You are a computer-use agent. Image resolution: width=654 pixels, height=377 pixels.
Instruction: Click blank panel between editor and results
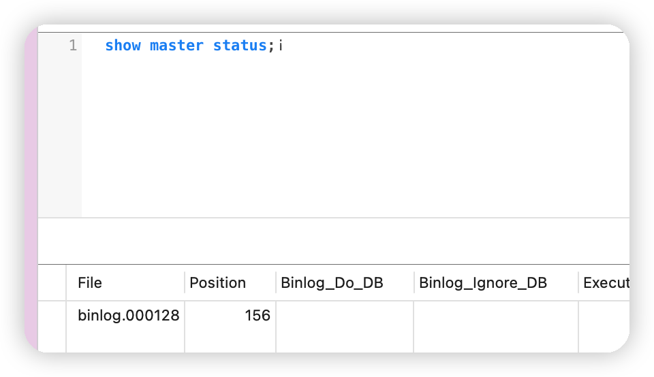click(334, 241)
